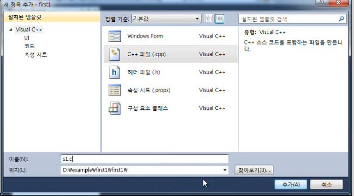The height and width of the screenshot is (196, 354).
Task: Click the search magnifier icon
Action: [x=341, y=19]
